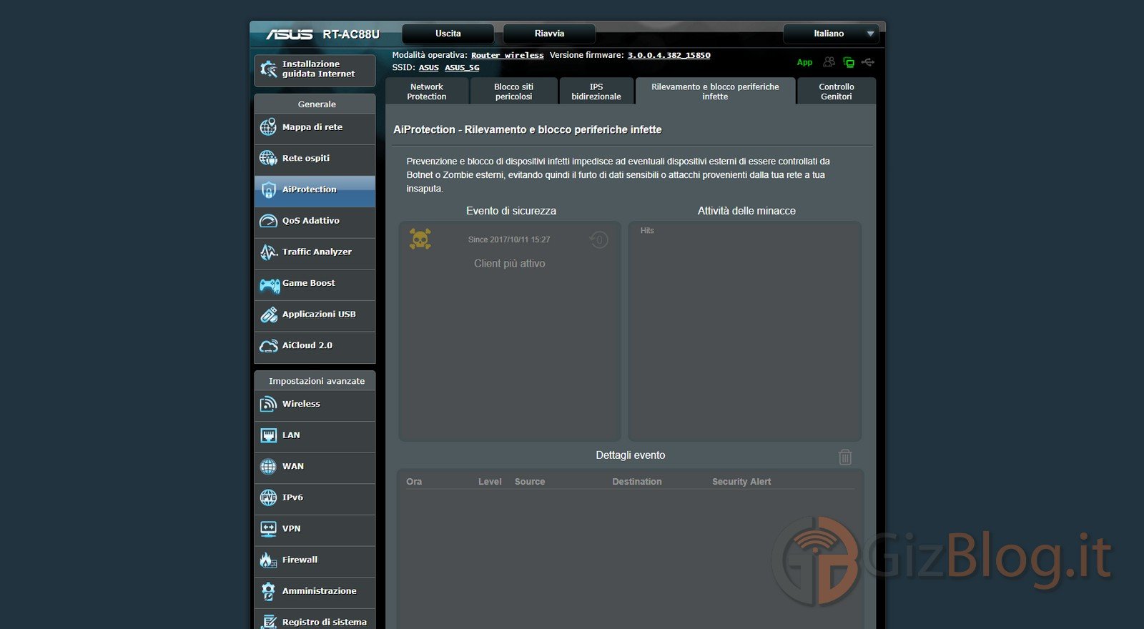The width and height of the screenshot is (1144, 629).
Task: Open Amministrazione settings
Action: (315, 592)
